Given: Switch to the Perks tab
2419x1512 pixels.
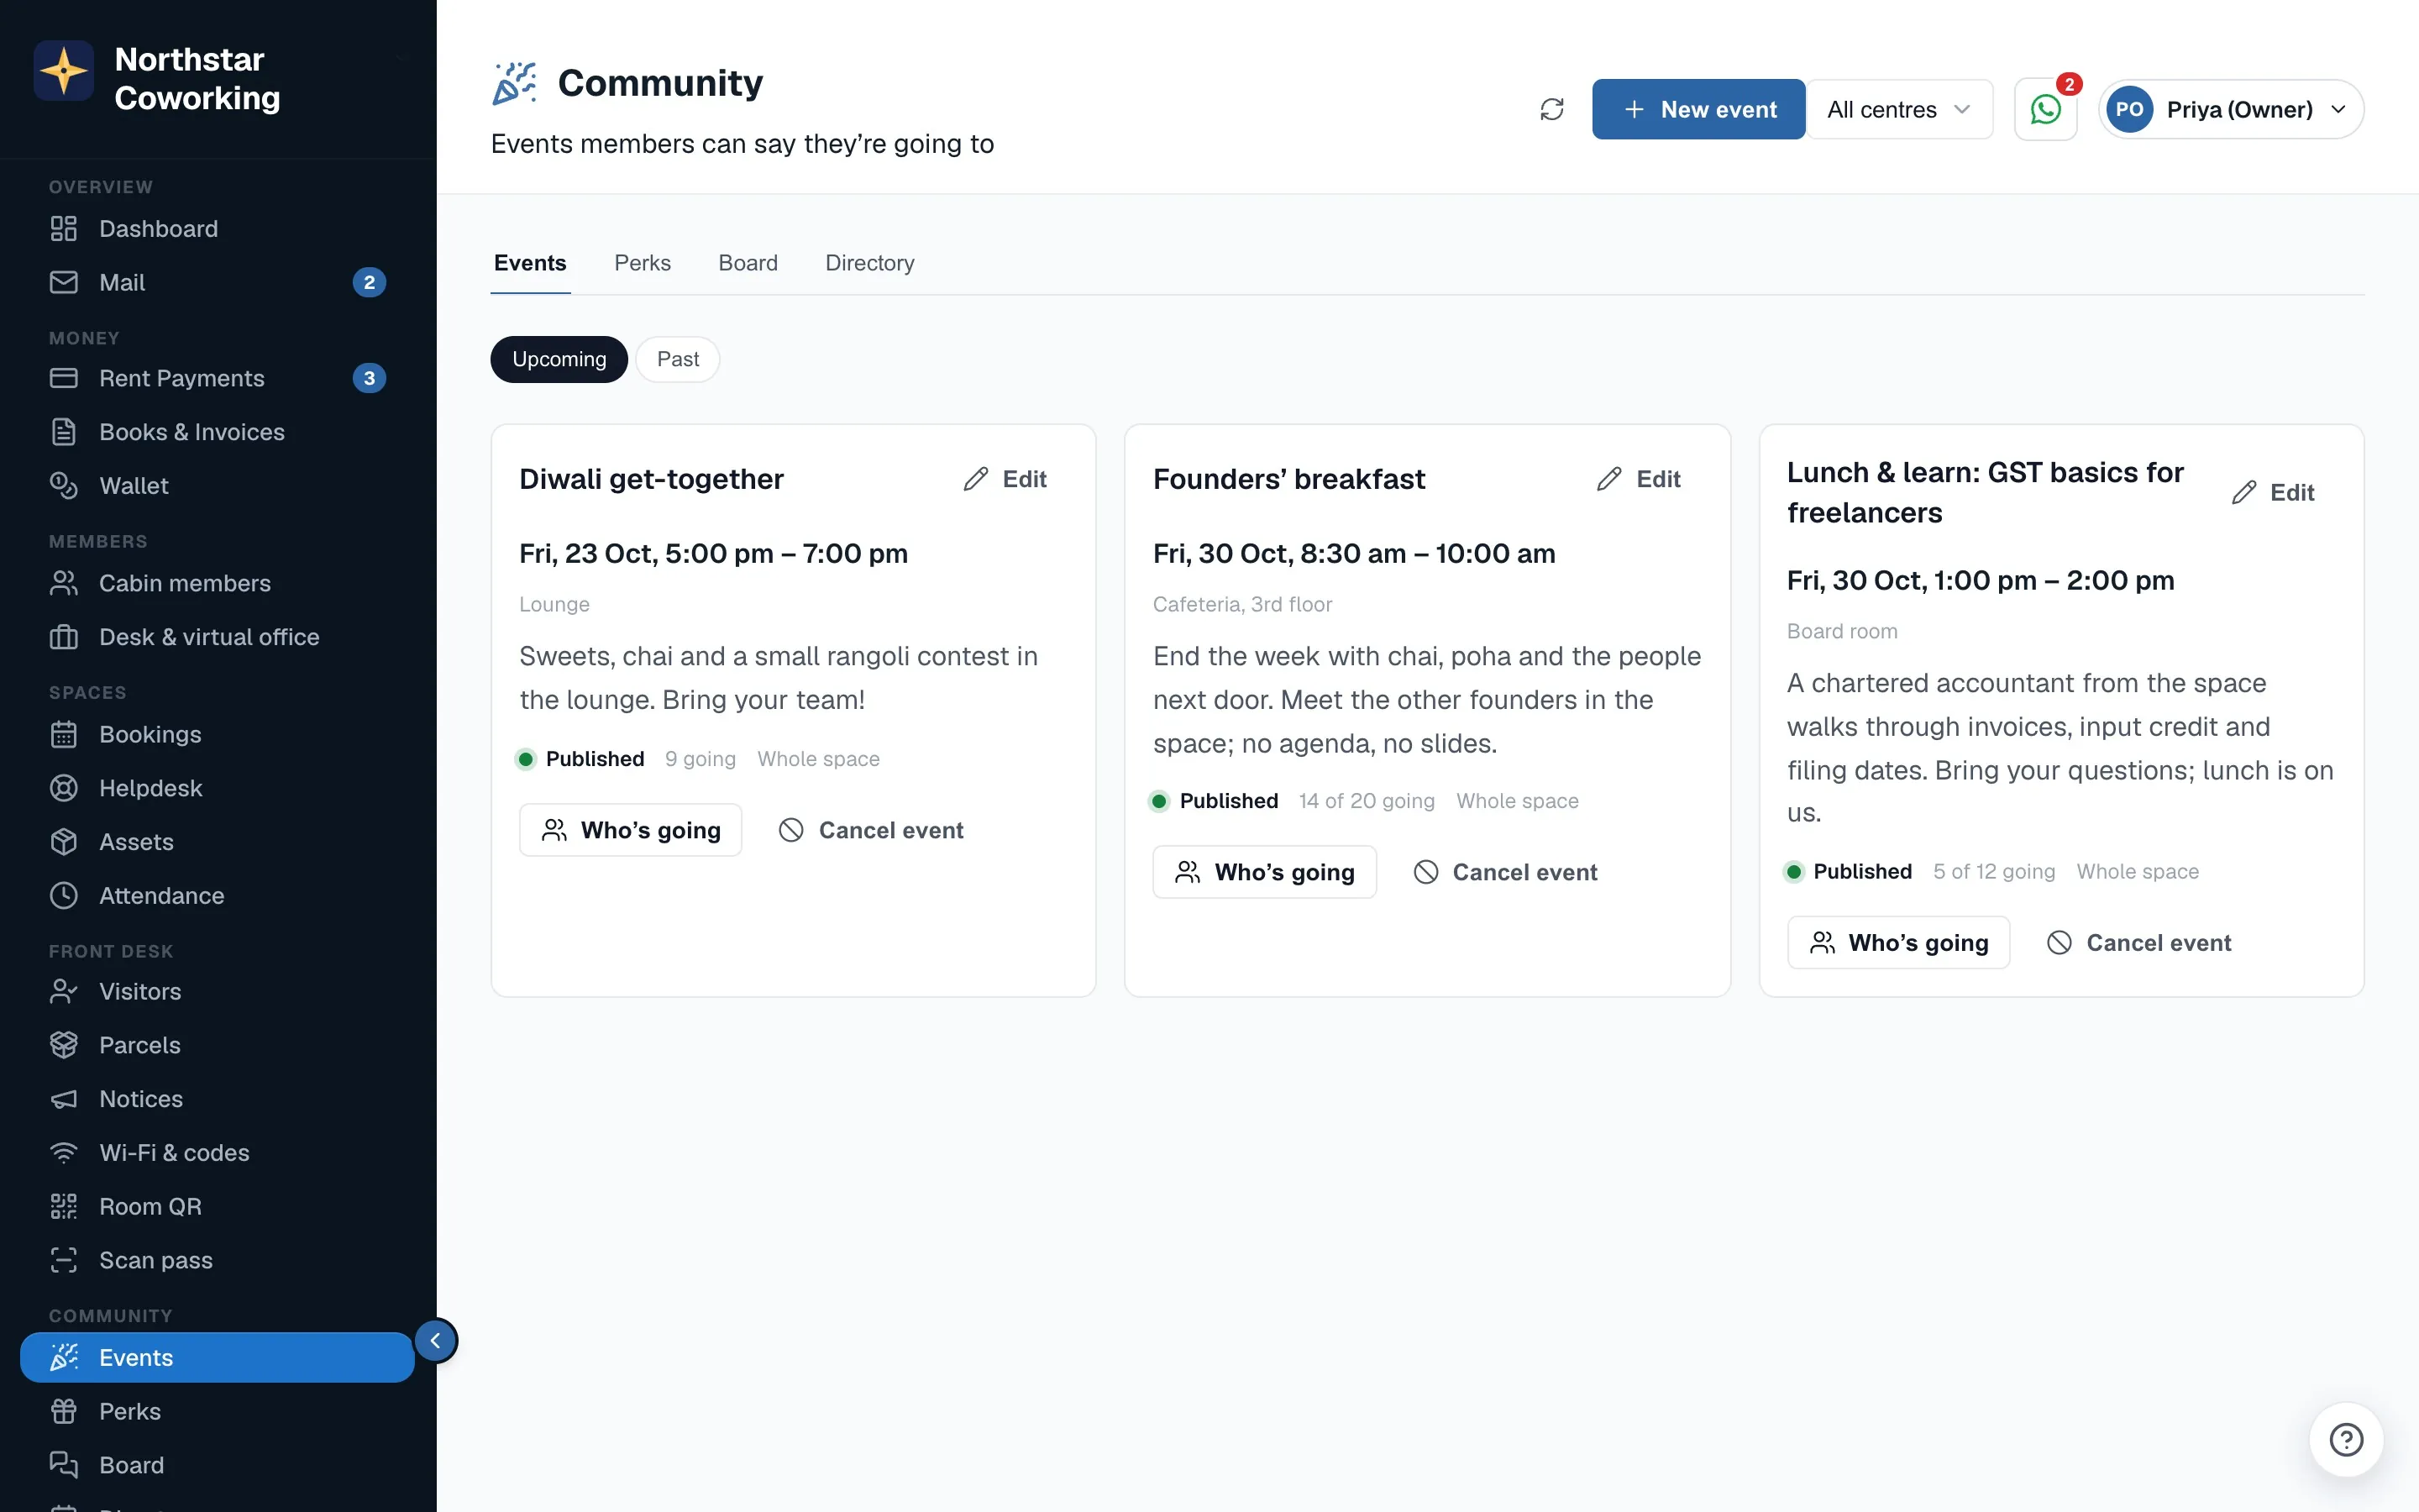Looking at the screenshot, I should click(643, 263).
